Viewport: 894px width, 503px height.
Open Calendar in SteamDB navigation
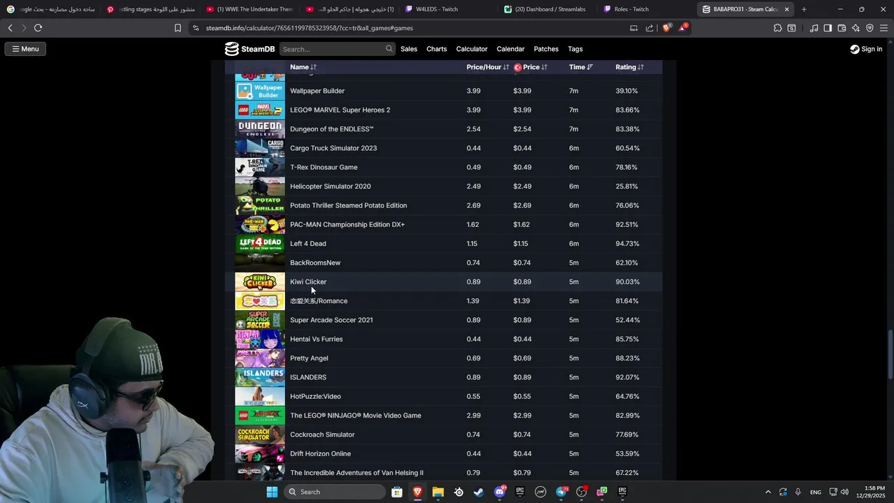pos(511,49)
